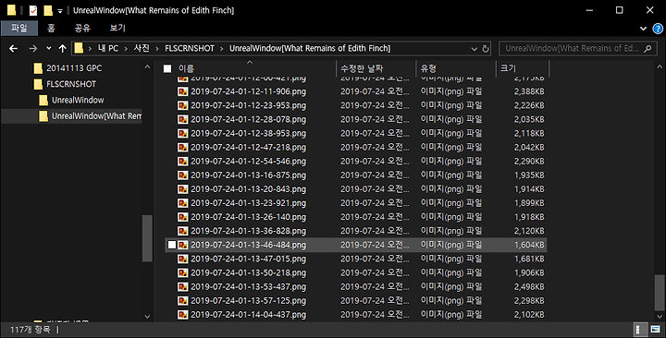Click the file list scrollbar thumb

pos(660,293)
